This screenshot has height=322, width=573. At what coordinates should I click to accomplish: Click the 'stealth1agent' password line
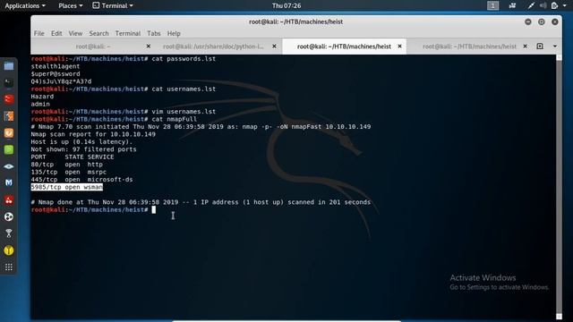pos(56,66)
